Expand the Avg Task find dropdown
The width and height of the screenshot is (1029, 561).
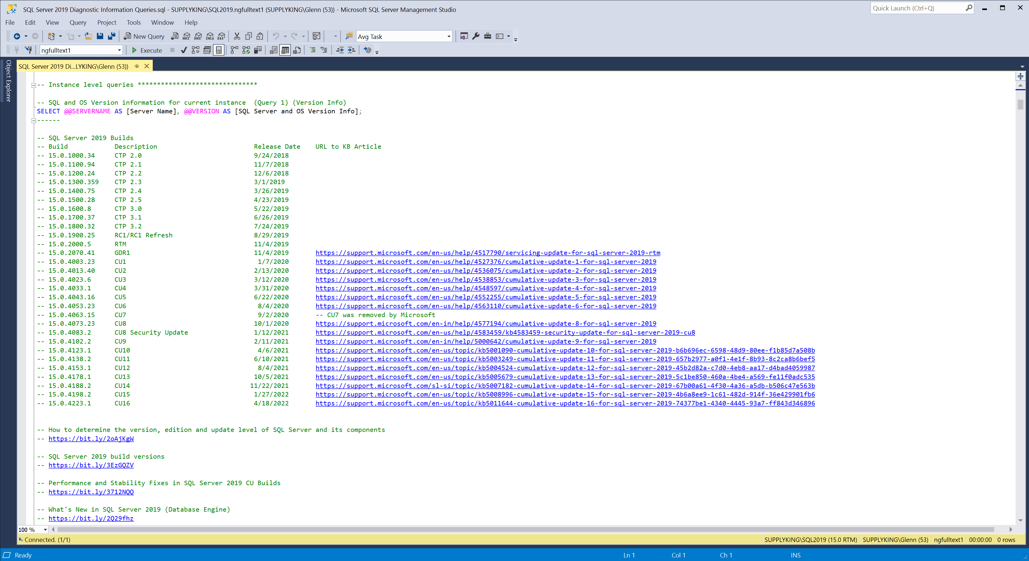tap(449, 37)
